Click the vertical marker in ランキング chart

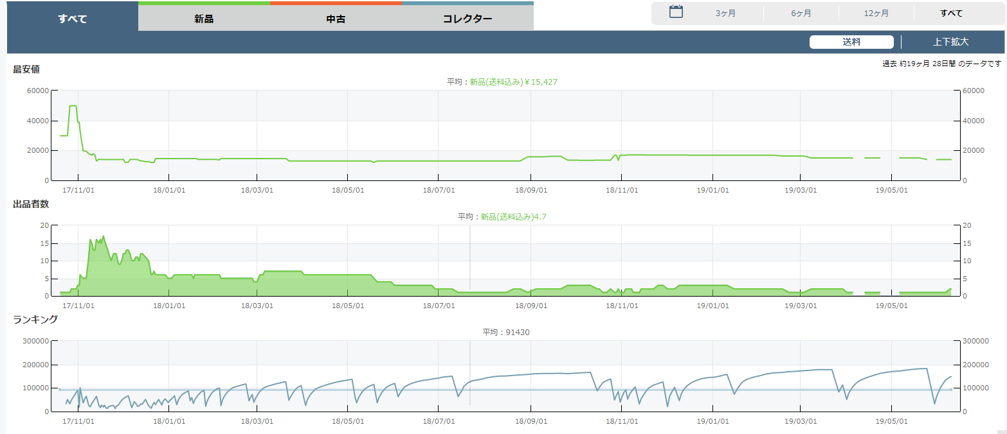[470, 372]
